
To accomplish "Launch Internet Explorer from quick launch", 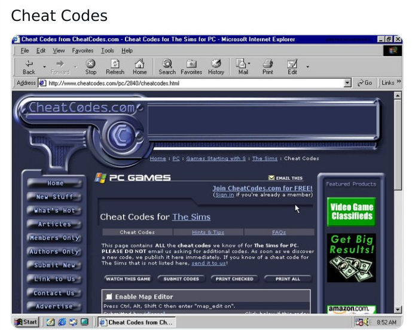I will [62, 322].
